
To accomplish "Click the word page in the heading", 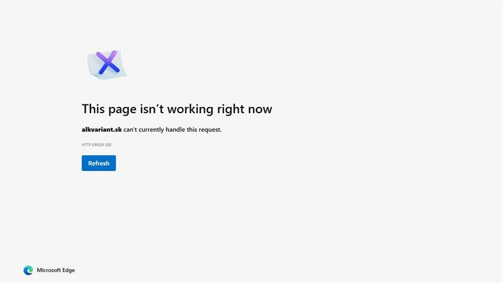I will pos(122,110).
